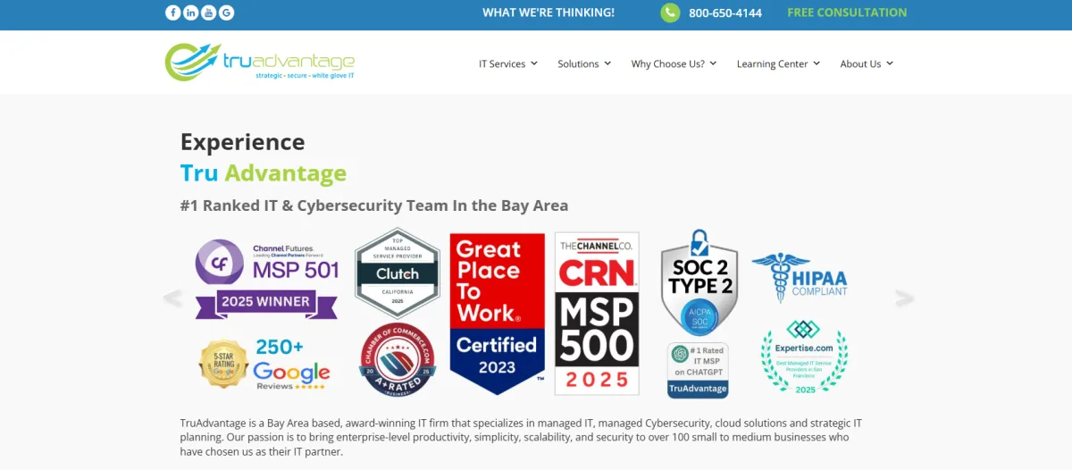Click the 'Tru Advantage' heading text
This screenshot has height=470, width=1072.
(264, 172)
